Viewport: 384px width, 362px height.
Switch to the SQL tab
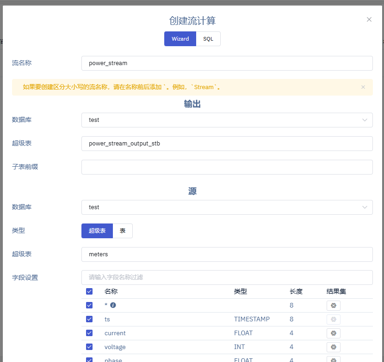pyautogui.click(x=208, y=39)
